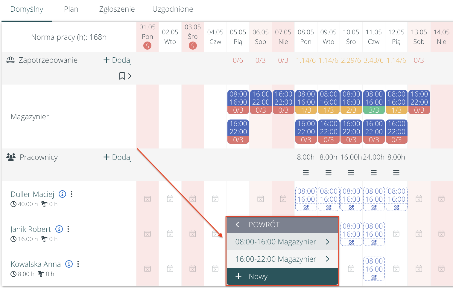This screenshot has height=288, width=453.
Task: Click Dodaj next to Pracownicy
Action: pyautogui.click(x=118, y=157)
